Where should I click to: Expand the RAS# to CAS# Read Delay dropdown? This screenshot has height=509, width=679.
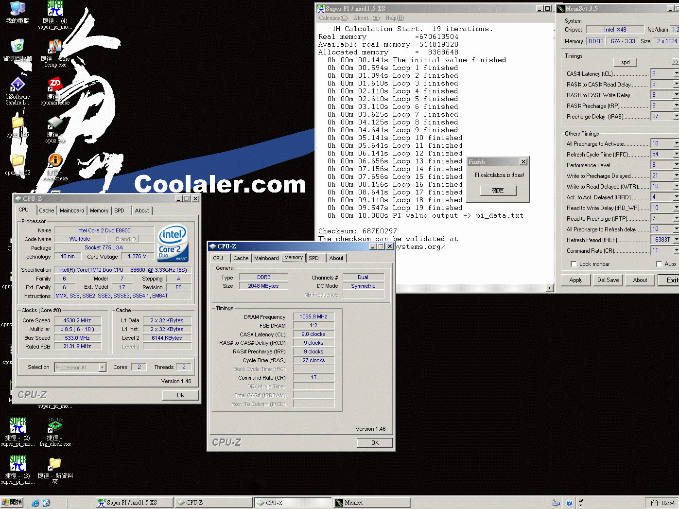click(x=676, y=84)
